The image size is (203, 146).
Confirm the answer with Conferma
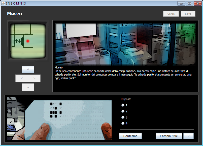[x=130, y=136]
